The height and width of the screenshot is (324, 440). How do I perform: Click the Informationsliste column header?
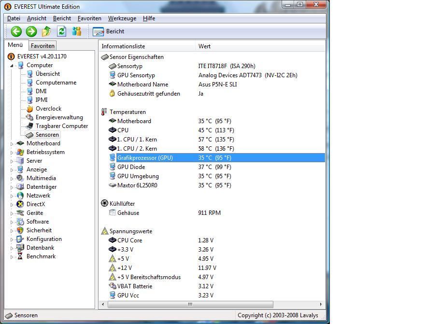[147, 46]
